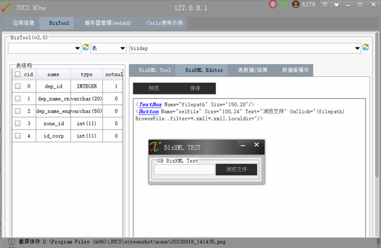Select the dep_id name cell
Screen dimensions: 381x248
tap(53, 86)
